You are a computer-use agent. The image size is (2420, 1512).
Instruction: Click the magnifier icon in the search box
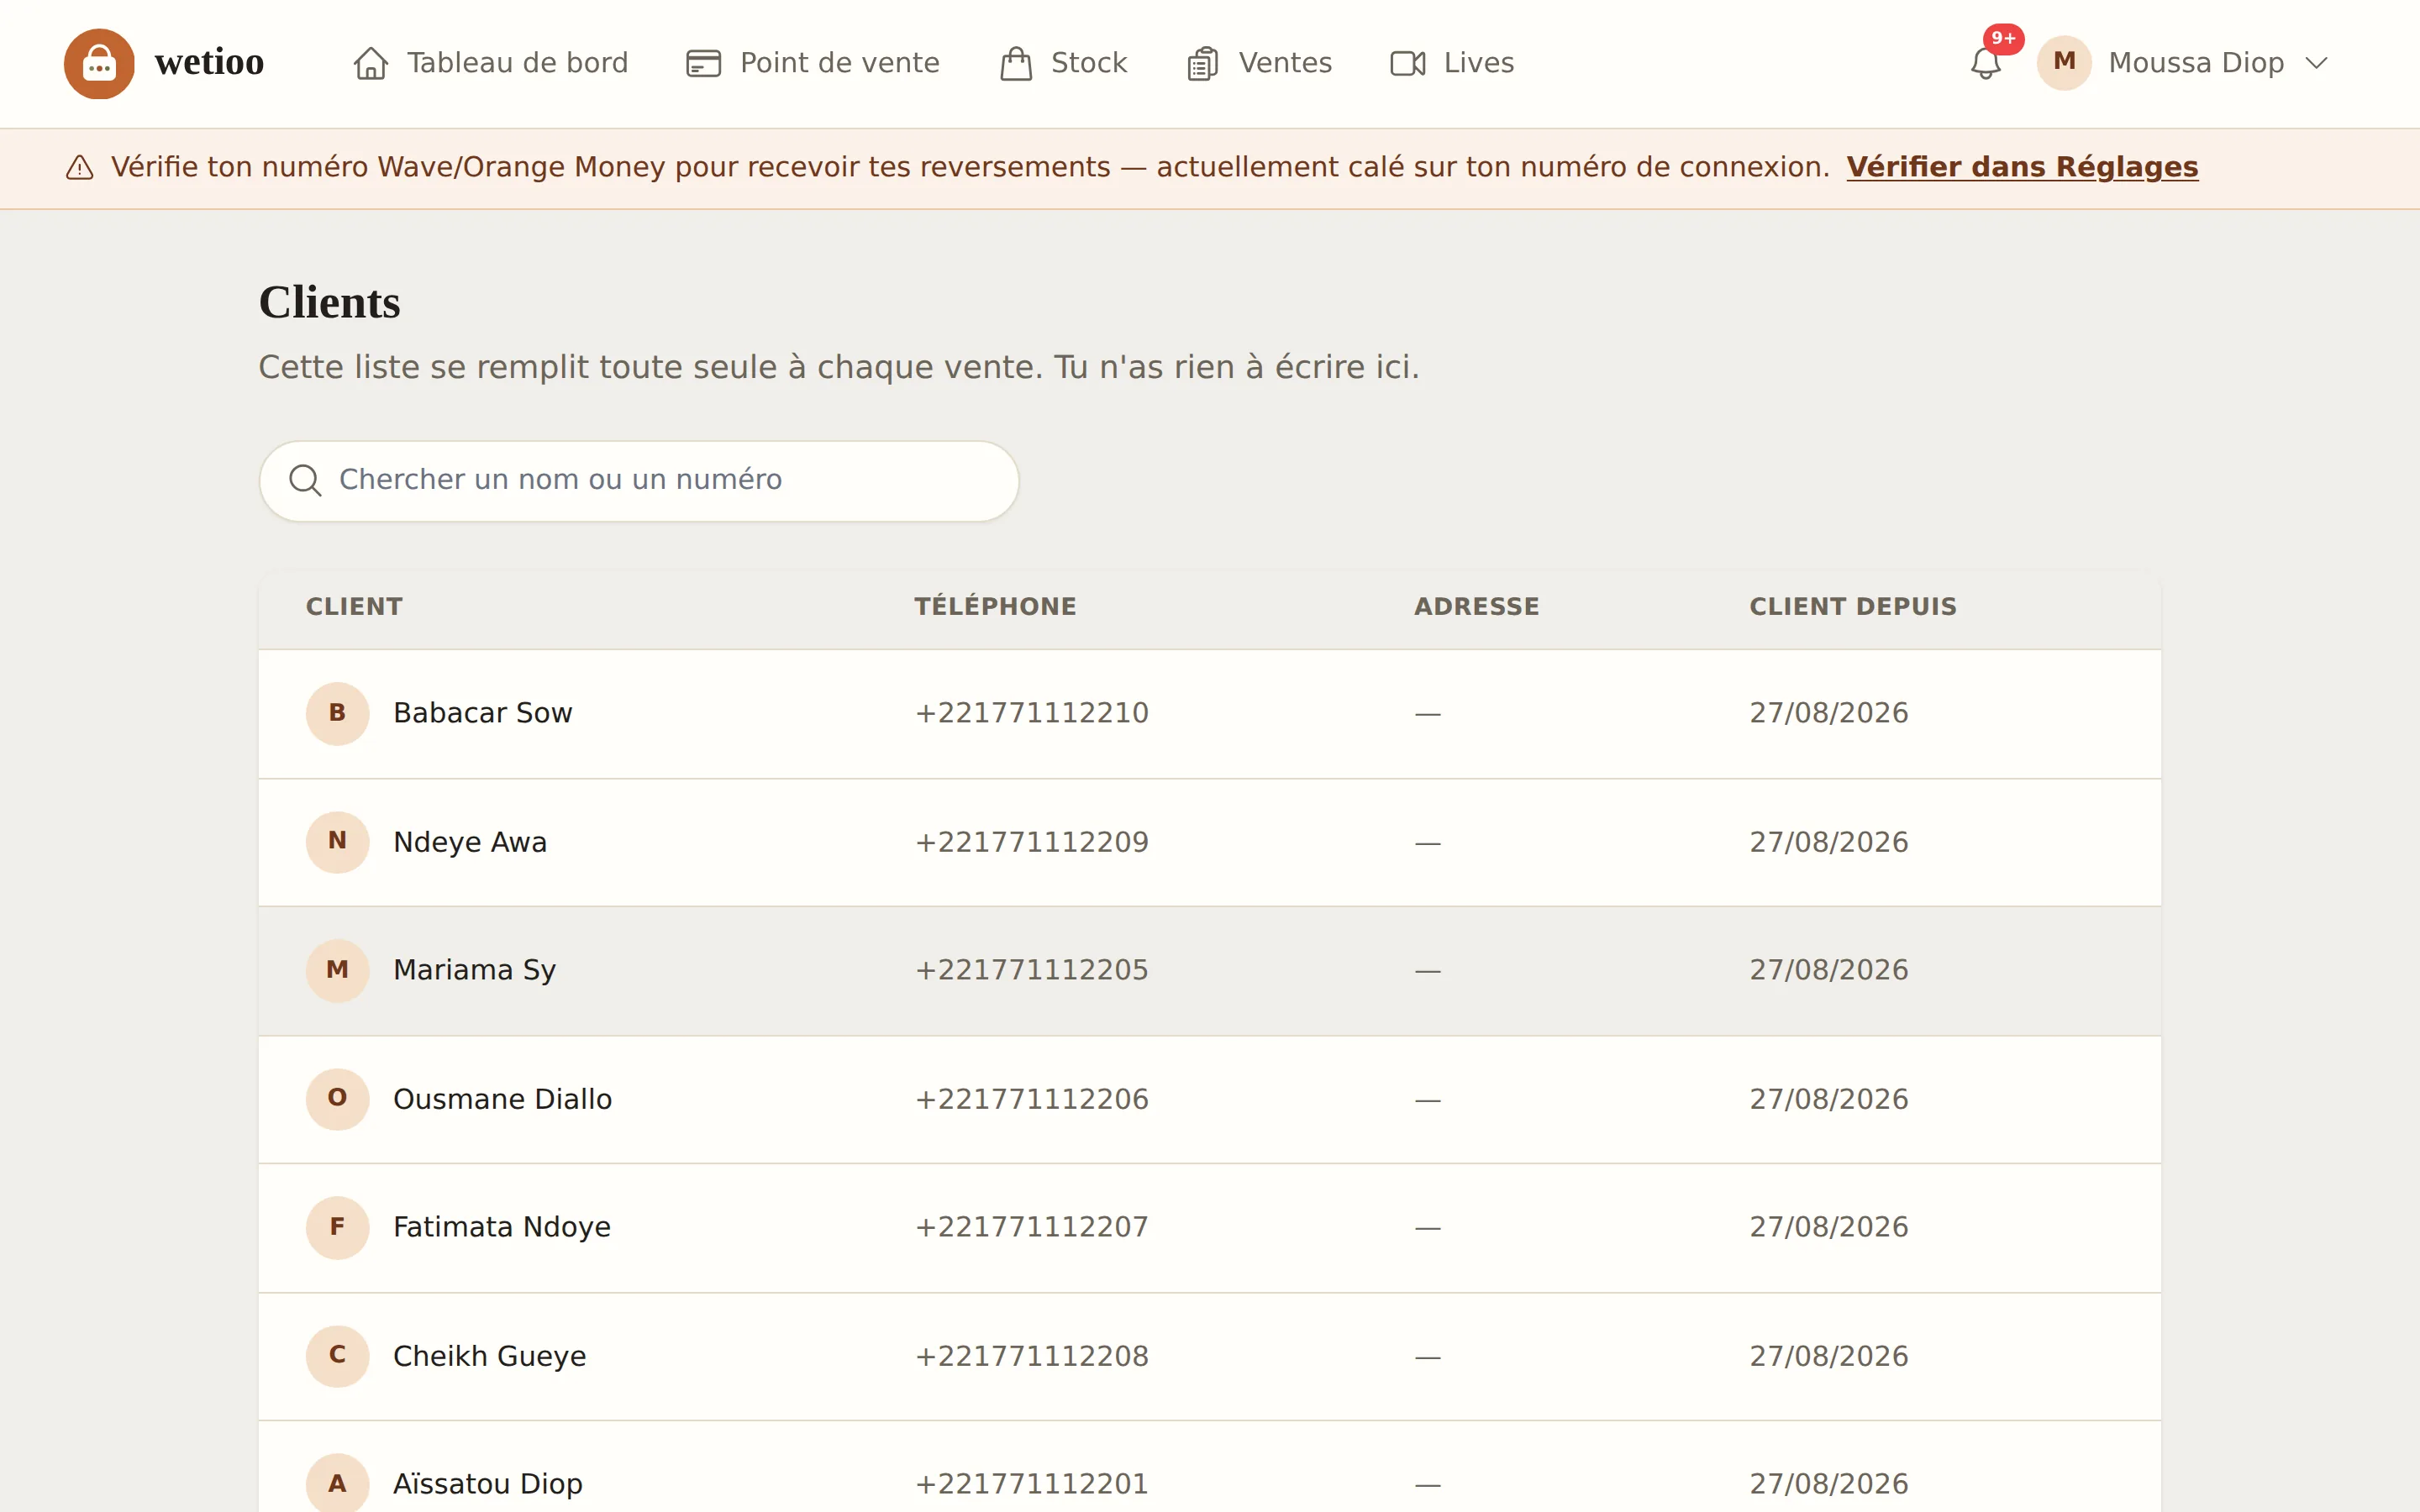coord(305,481)
